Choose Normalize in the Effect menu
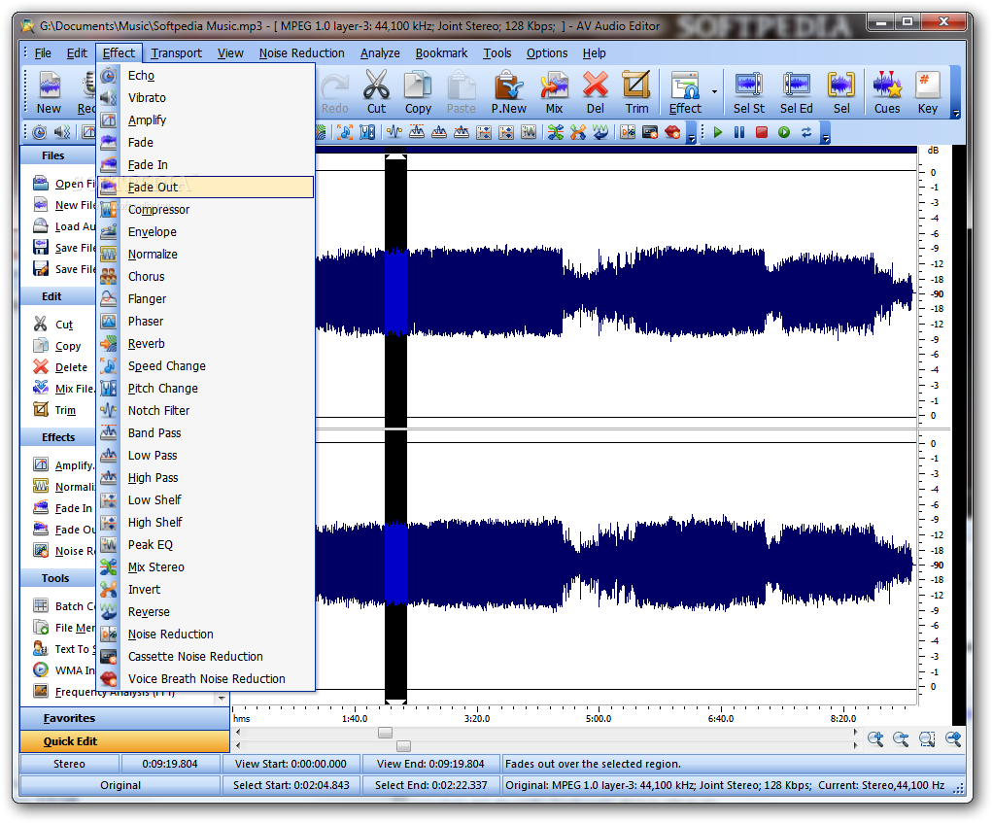993x823 pixels. pos(206,255)
